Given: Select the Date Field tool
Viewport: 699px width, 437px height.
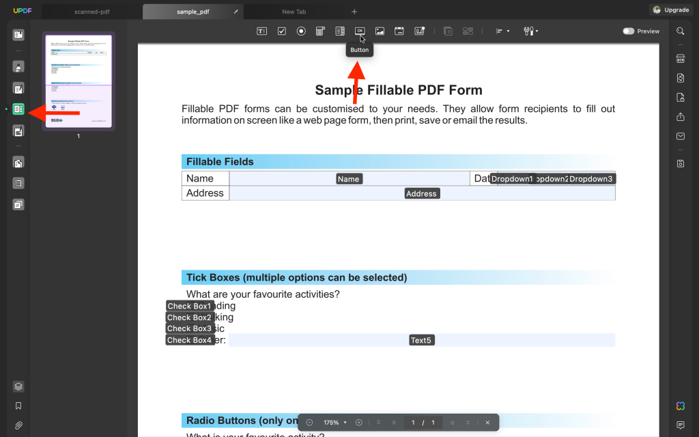Looking at the screenshot, I should click(x=399, y=31).
